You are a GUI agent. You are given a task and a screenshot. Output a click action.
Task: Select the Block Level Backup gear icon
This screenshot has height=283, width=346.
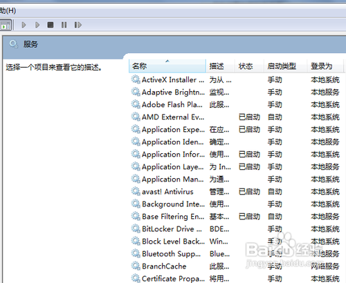(136, 241)
